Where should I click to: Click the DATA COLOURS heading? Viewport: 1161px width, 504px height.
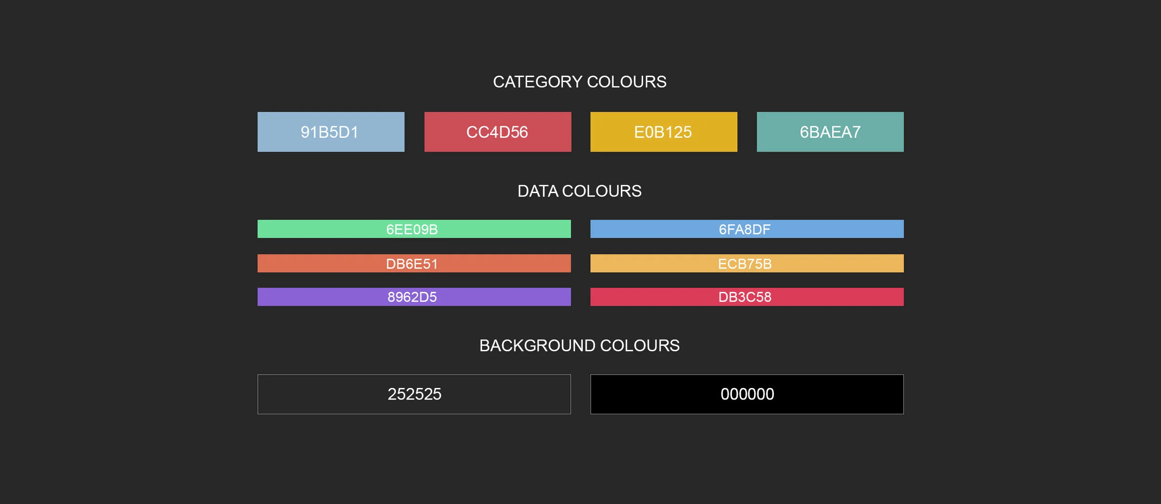(x=580, y=191)
